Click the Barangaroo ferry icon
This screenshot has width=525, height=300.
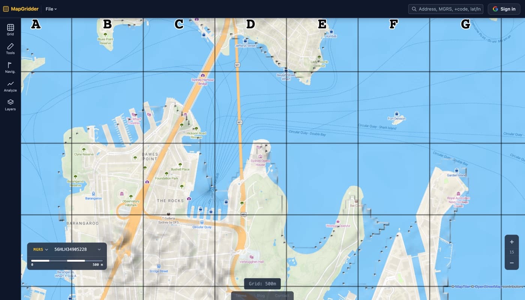[x=93, y=193]
